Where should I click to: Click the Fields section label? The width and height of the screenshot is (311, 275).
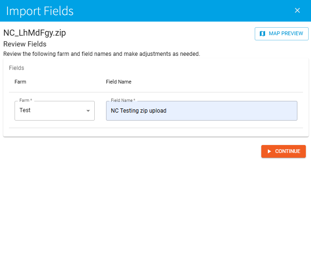[16, 68]
